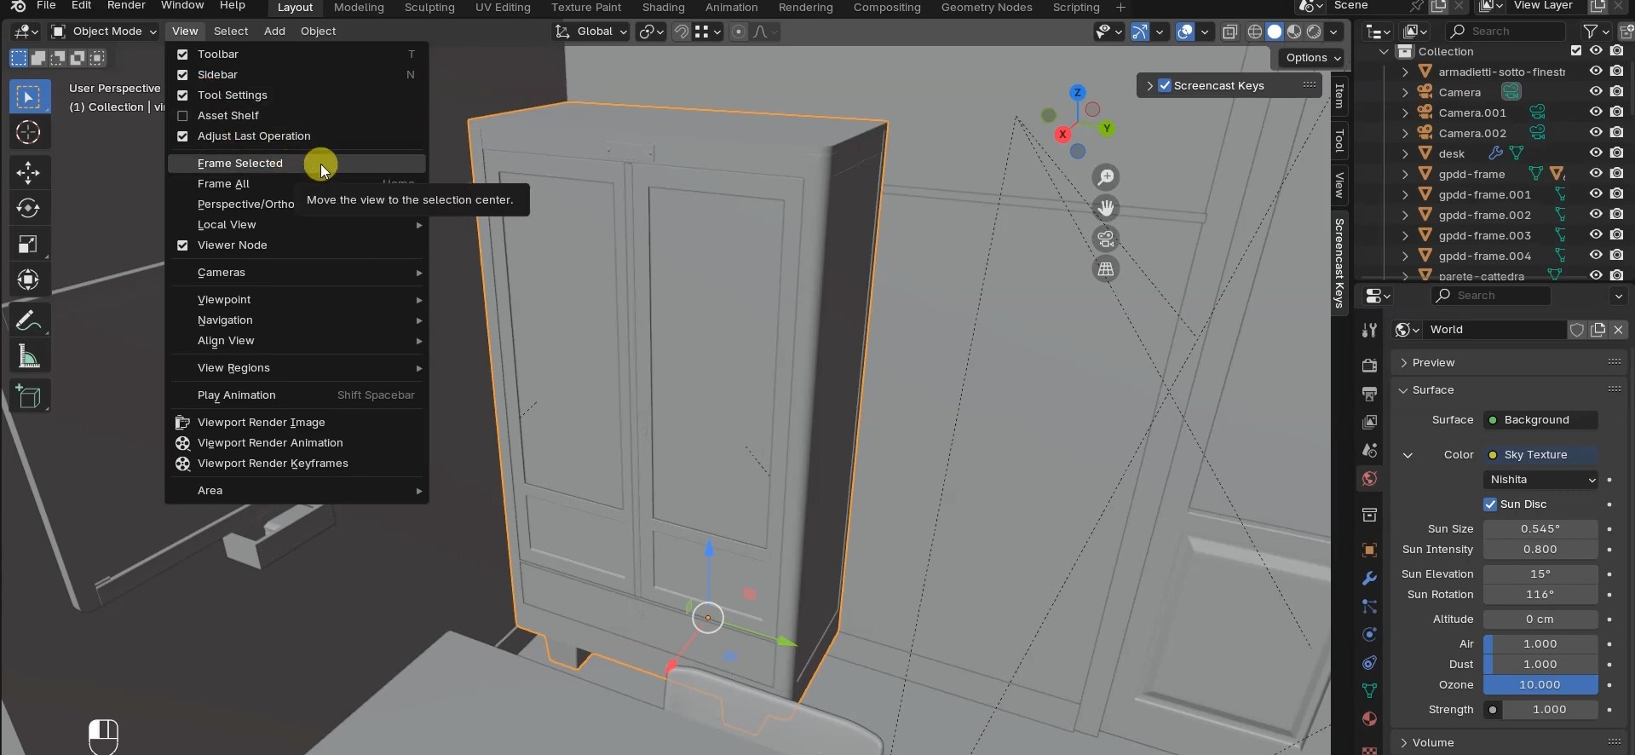Adjust the Ozone slider field
Viewport: 1635px width, 755px height.
click(x=1540, y=685)
